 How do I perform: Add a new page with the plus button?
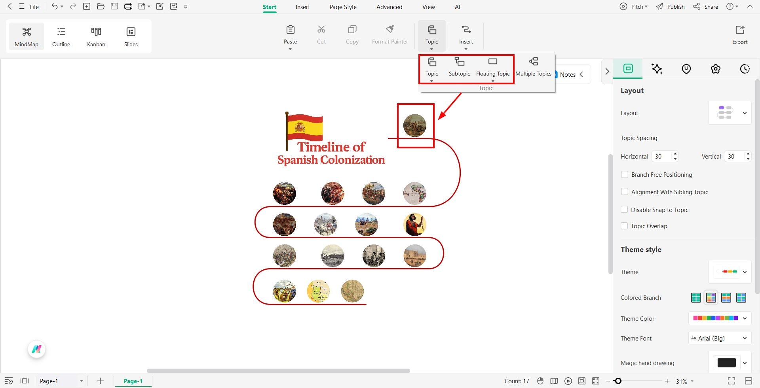tap(101, 381)
